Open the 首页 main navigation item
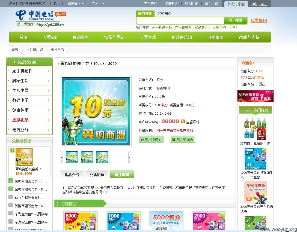The image size is (297, 232). [x=23, y=37]
